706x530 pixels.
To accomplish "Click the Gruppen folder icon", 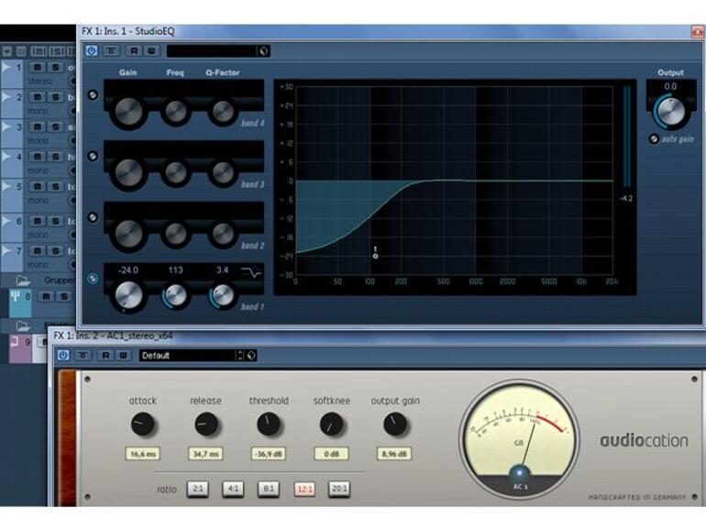I will pos(23,281).
